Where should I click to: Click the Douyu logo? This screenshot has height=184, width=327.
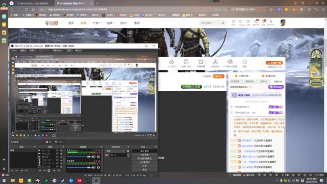52,23
